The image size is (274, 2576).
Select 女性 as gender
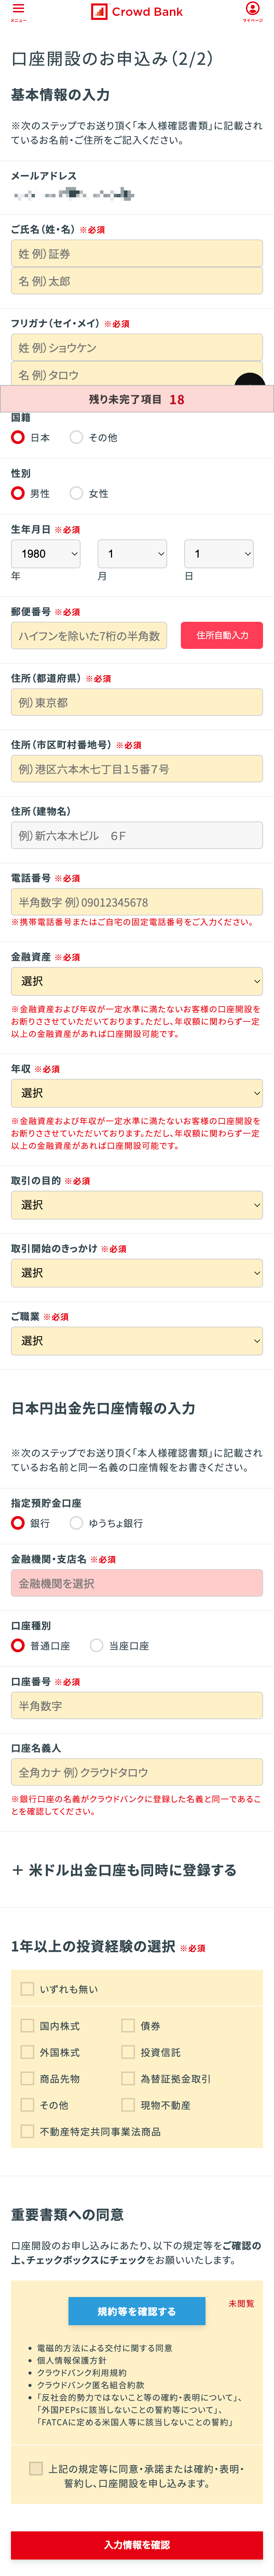click(77, 493)
